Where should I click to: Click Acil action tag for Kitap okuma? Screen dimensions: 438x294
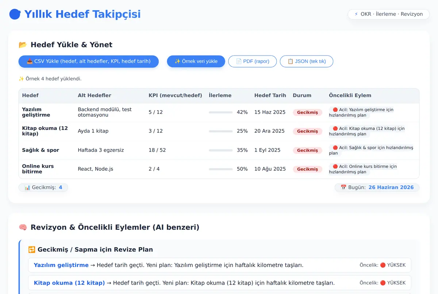367,131
